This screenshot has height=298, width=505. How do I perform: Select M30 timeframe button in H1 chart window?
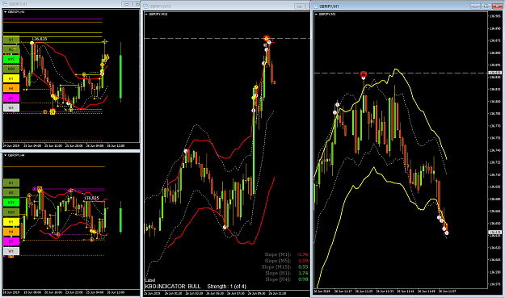(11, 69)
